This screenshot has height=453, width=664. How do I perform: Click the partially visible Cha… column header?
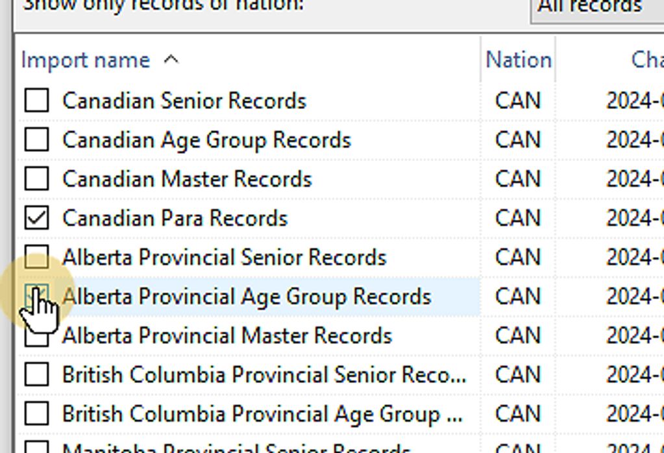click(x=646, y=60)
